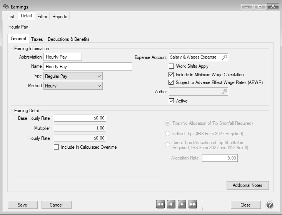Viewport: 282px width, 215px height.
Task: Jump to the last record arrow button
Action: point(193,205)
